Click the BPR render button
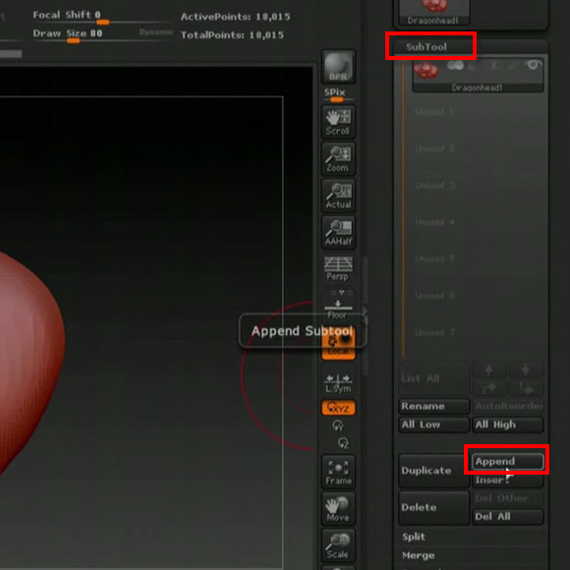The image size is (570, 570). click(x=338, y=67)
